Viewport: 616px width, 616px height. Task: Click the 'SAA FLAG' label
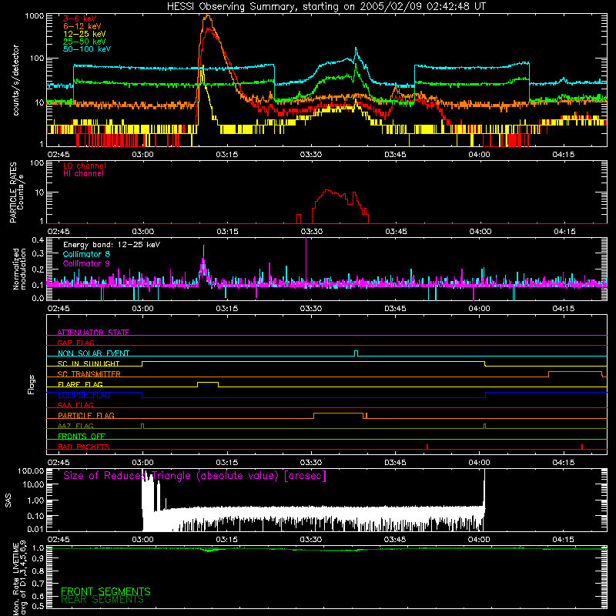point(75,405)
